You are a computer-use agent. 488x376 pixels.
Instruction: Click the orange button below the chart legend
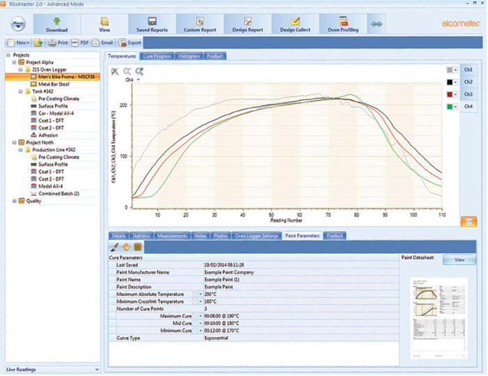tap(469, 222)
